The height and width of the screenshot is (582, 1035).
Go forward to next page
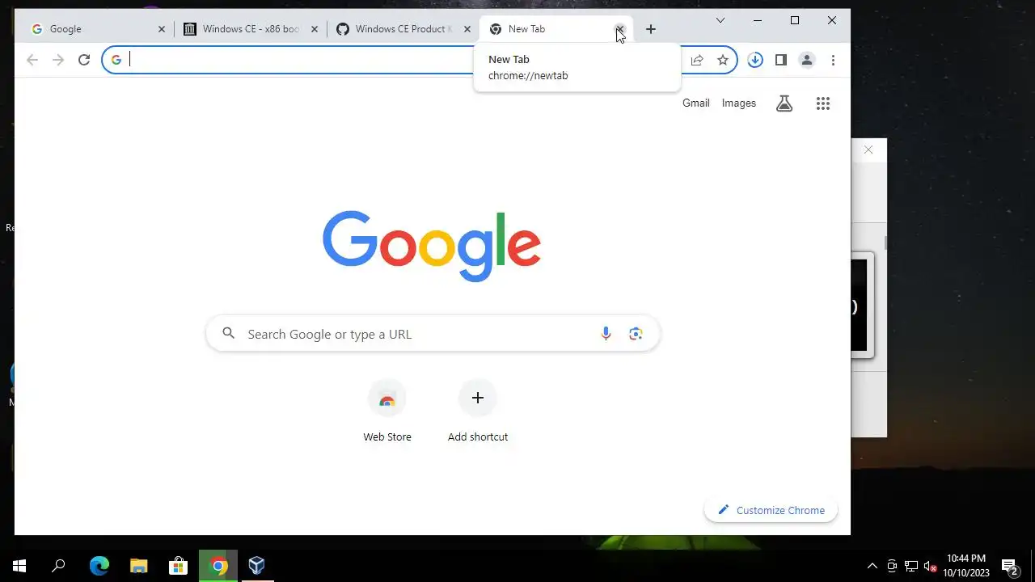[x=58, y=60]
